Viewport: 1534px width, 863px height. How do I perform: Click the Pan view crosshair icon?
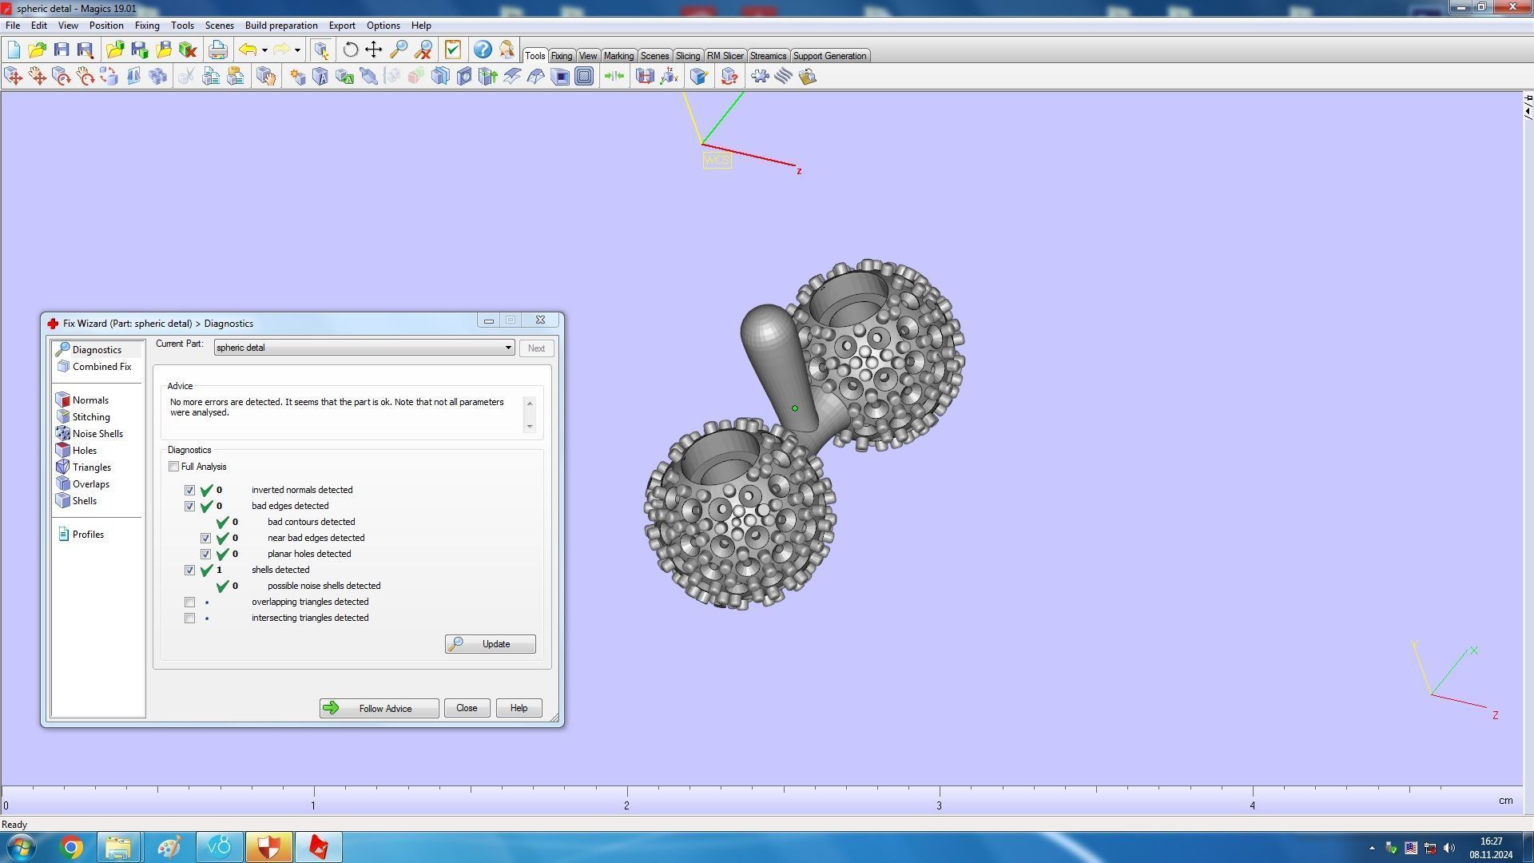click(x=374, y=50)
